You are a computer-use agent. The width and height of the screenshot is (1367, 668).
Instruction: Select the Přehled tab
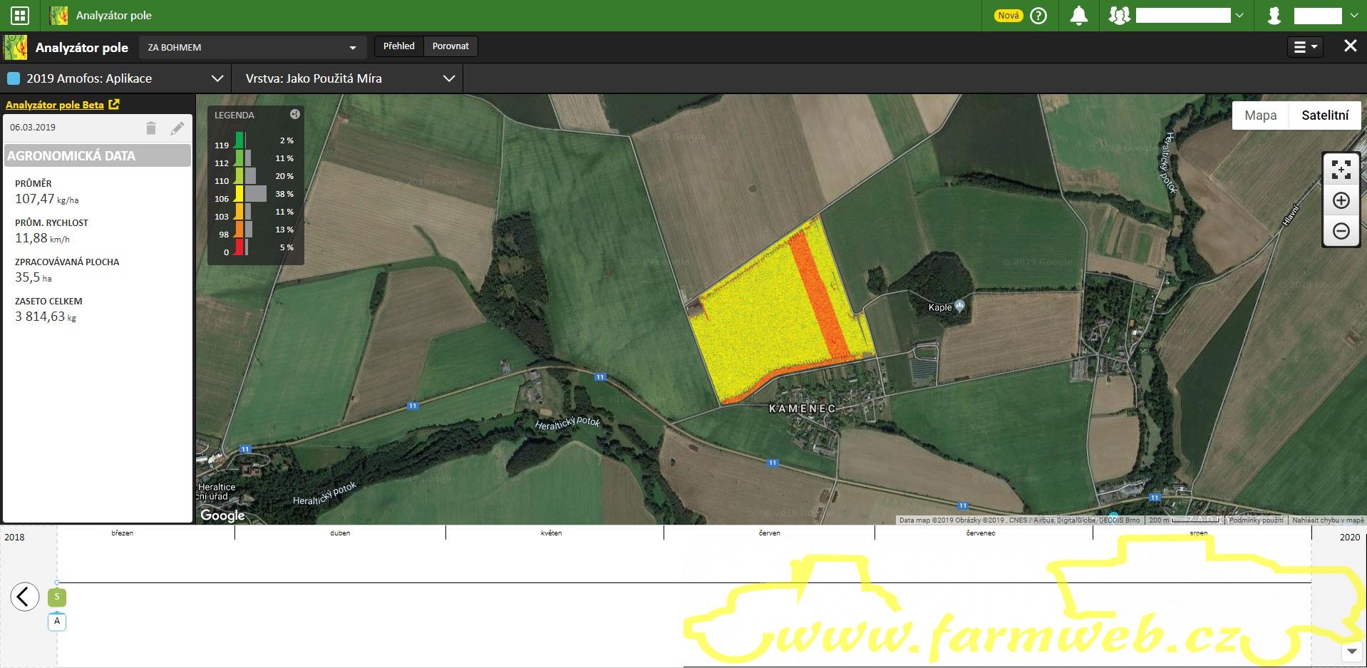tap(398, 46)
